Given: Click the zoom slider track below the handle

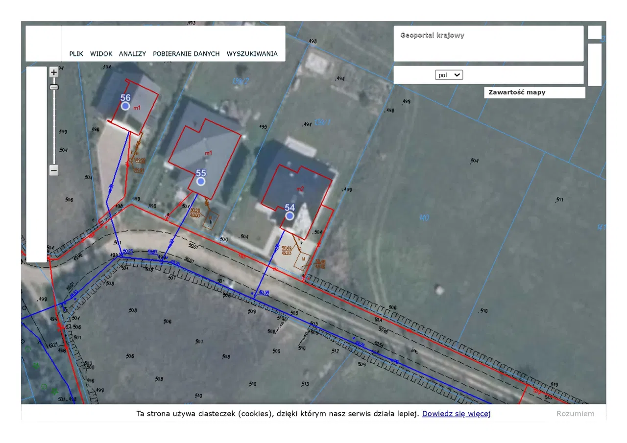Looking at the screenshot, I should point(54,127).
